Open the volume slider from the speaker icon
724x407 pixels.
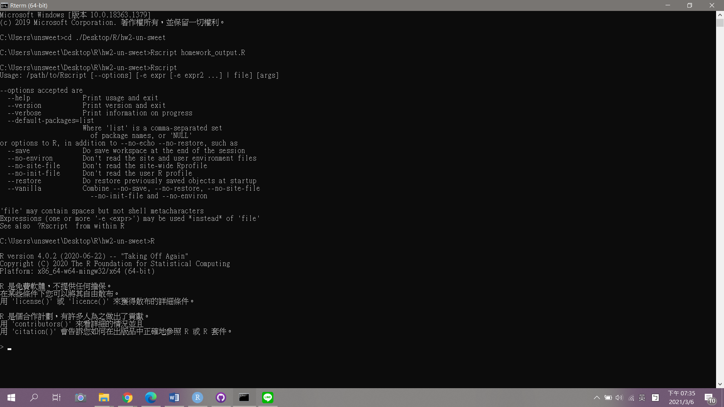pyautogui.click(x=620, y=398)
